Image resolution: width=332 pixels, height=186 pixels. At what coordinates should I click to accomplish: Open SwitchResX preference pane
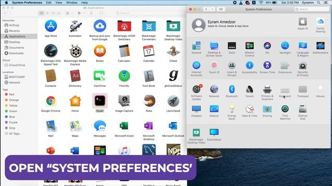[214, 134]
